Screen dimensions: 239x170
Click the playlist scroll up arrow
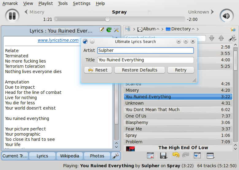(x=235, y=45)
